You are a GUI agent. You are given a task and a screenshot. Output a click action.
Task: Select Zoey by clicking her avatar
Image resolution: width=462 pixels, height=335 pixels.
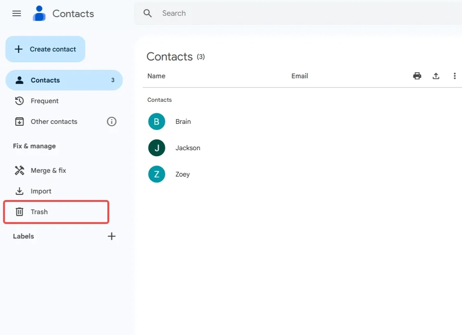(x=157, y=174)
